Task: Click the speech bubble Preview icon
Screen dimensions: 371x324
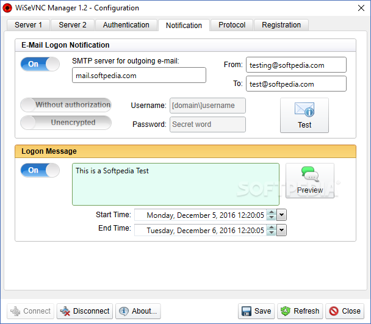Action: tap(310, 174)
